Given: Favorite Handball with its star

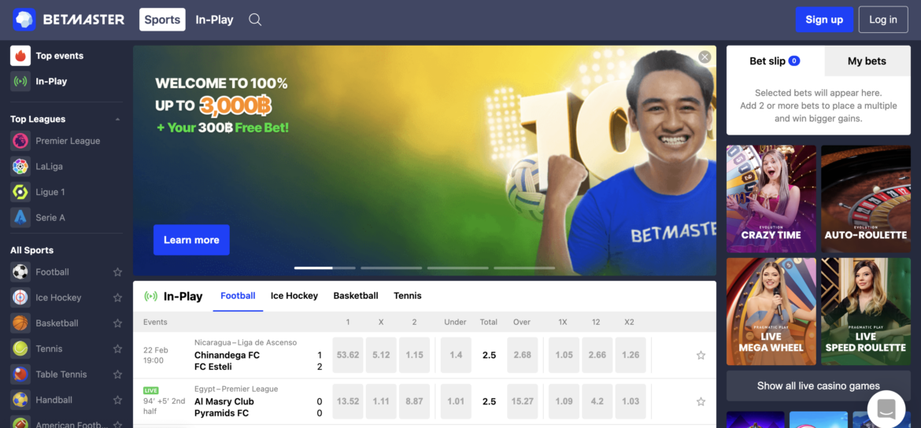Looking at the screenshot, I should [x=117, y=400].
